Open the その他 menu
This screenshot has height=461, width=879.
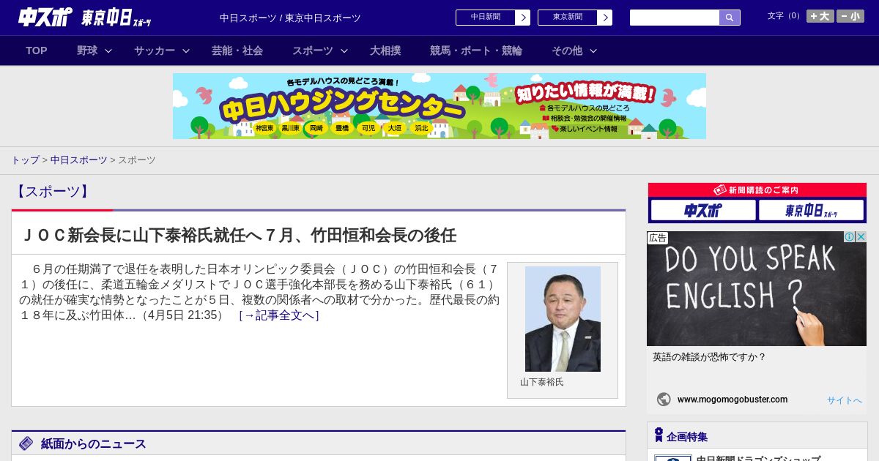coord(567,50)
